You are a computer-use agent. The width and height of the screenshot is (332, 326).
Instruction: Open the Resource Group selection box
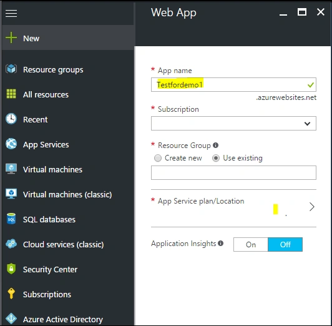tap(233, 172)
